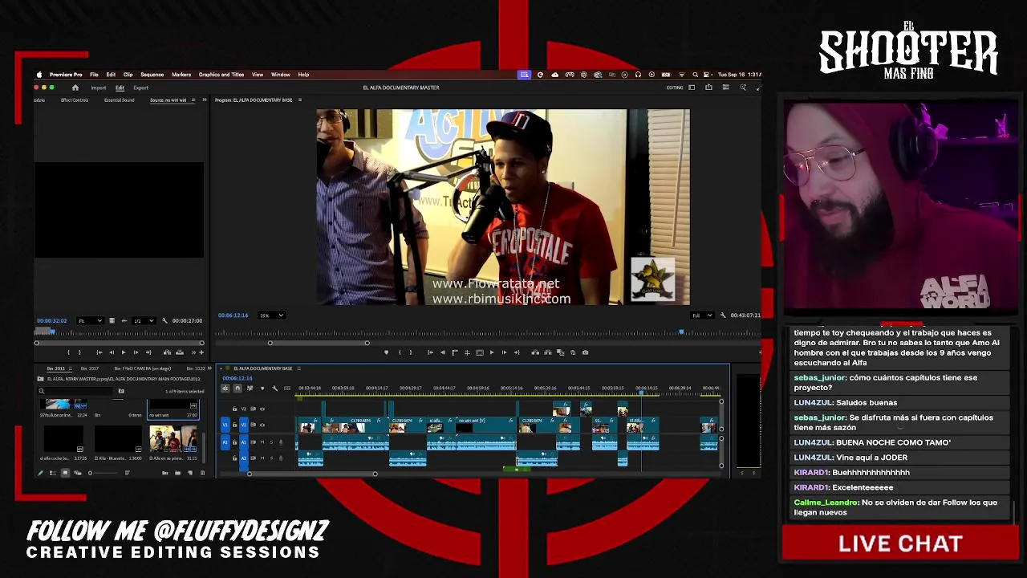Open Source monitor Fit zoom dropdown
The image size is (1027, 578).
[91, 320]
